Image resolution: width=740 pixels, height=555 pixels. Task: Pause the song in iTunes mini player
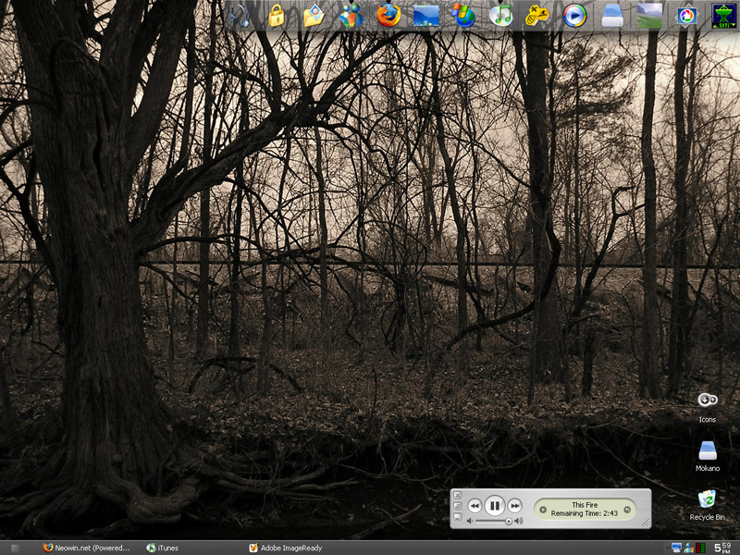pos(495,505)
